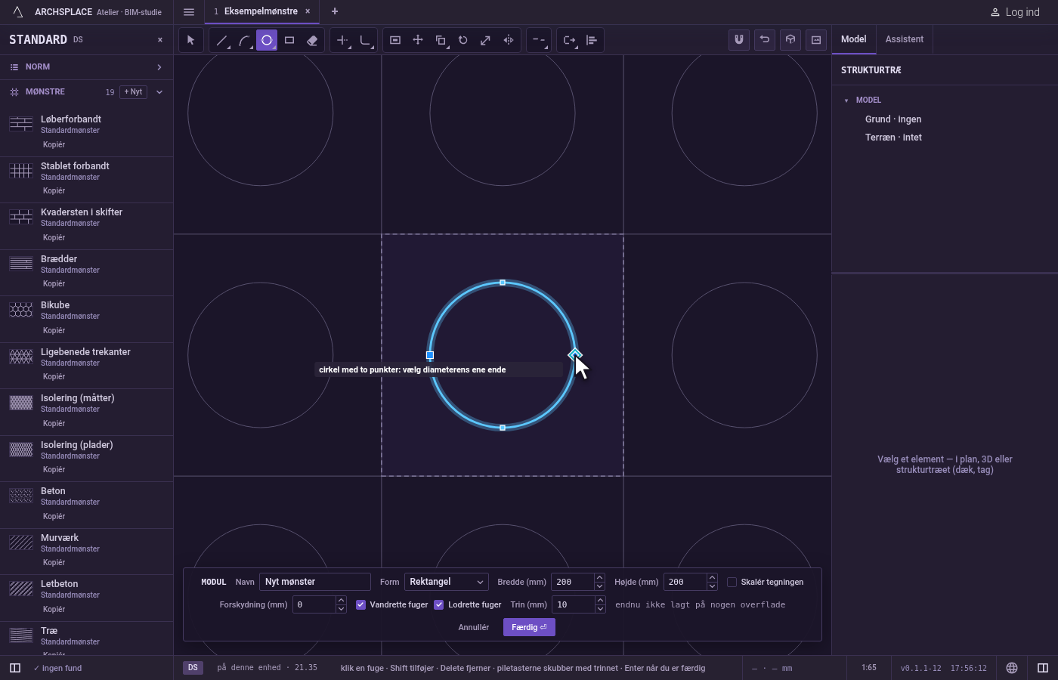
Task: Increase the Forskydning value with the up stepper
Action: coord(341,601)
